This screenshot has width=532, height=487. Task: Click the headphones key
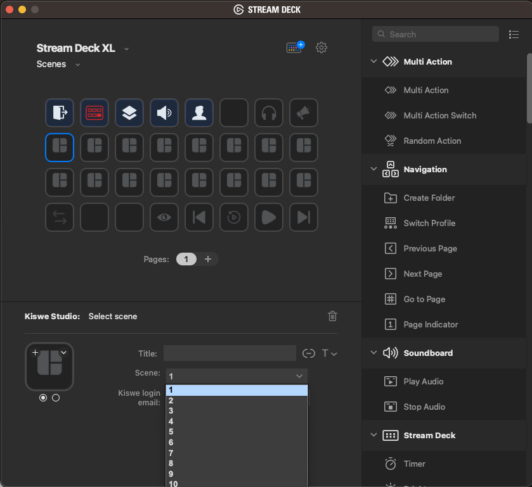point(269,113)
